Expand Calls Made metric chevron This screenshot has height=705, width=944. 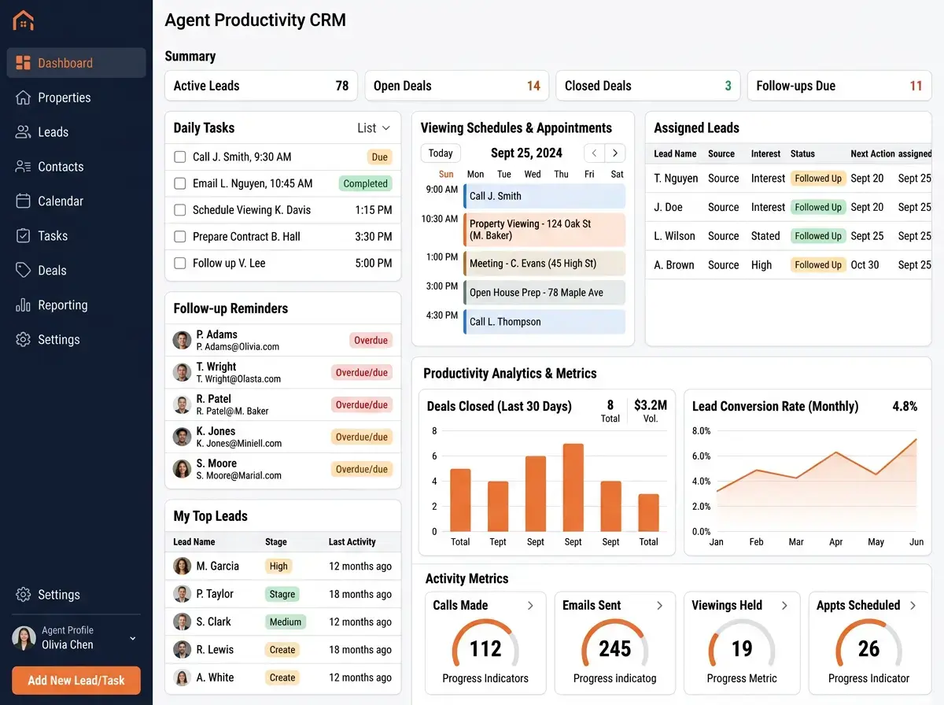point(530,605)
